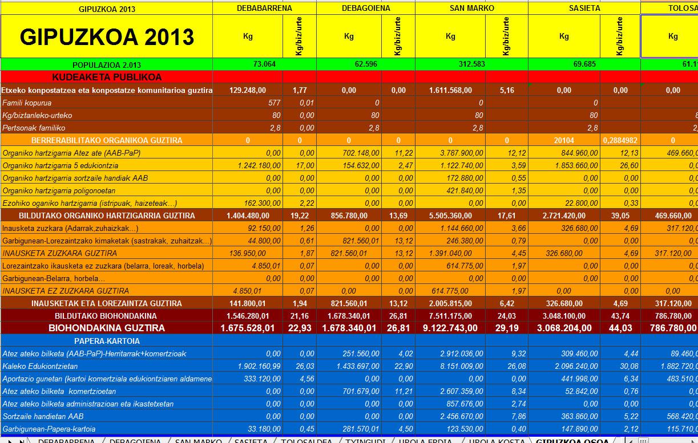Select the value 702.148,00
The image size is (698, 443).
pos(349,153)
